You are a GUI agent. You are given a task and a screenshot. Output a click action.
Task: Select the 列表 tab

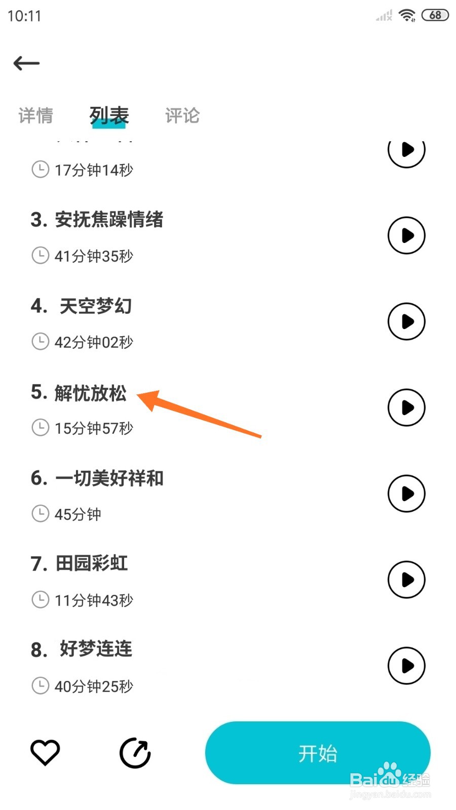coord(109,115)
